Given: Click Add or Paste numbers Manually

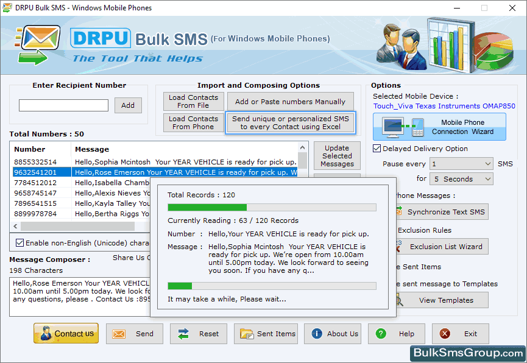Looking at the screenshot, I should (290, 101).
